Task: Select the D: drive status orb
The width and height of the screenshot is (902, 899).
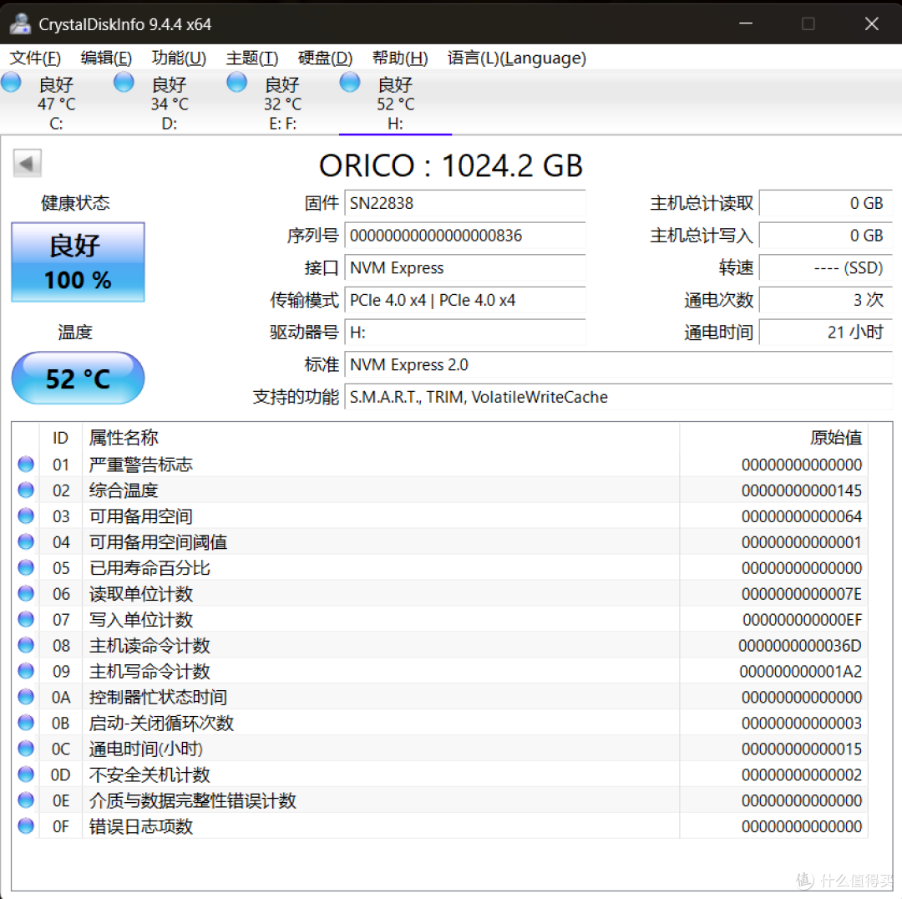Action: 124,83
